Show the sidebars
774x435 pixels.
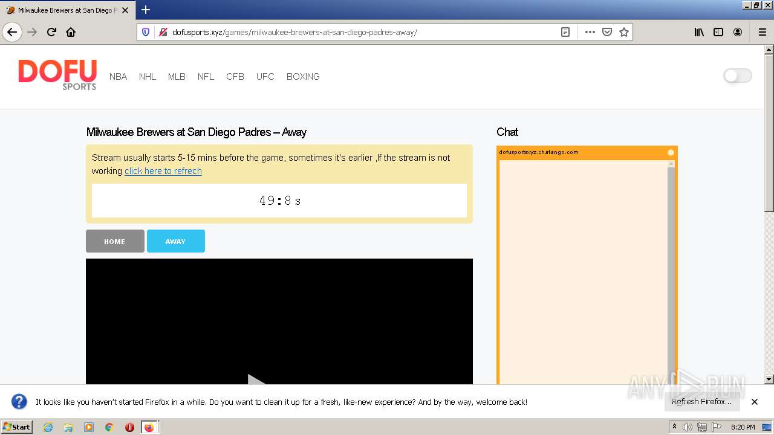click(x=718, y=32)
